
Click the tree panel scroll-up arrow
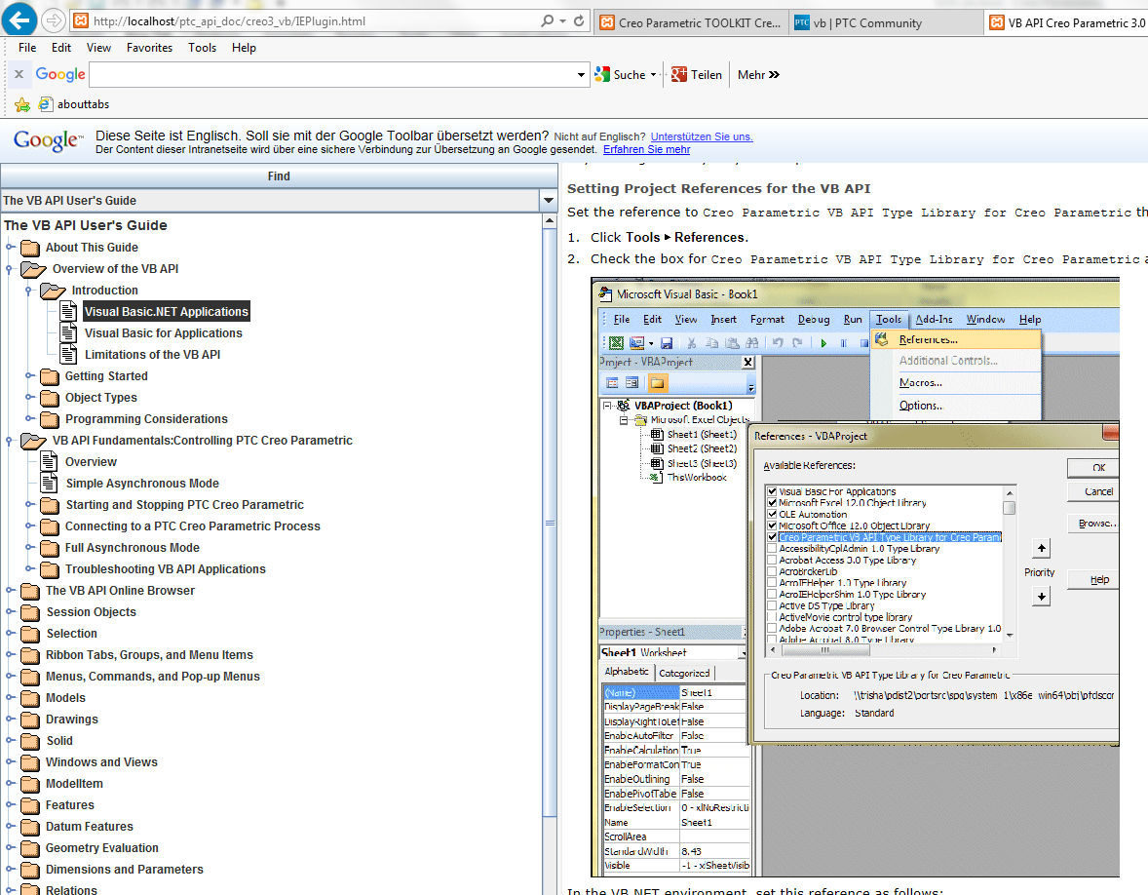550,220
